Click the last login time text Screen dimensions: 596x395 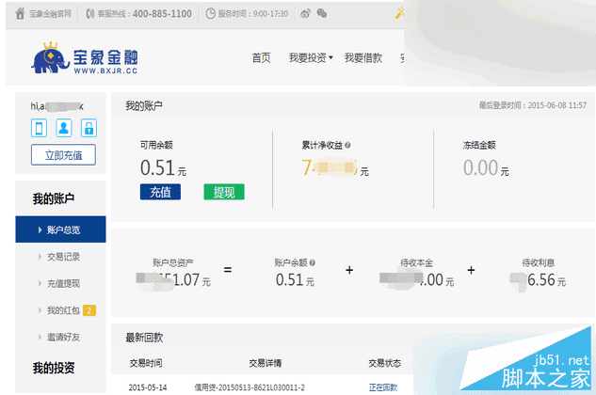(533, 105)
